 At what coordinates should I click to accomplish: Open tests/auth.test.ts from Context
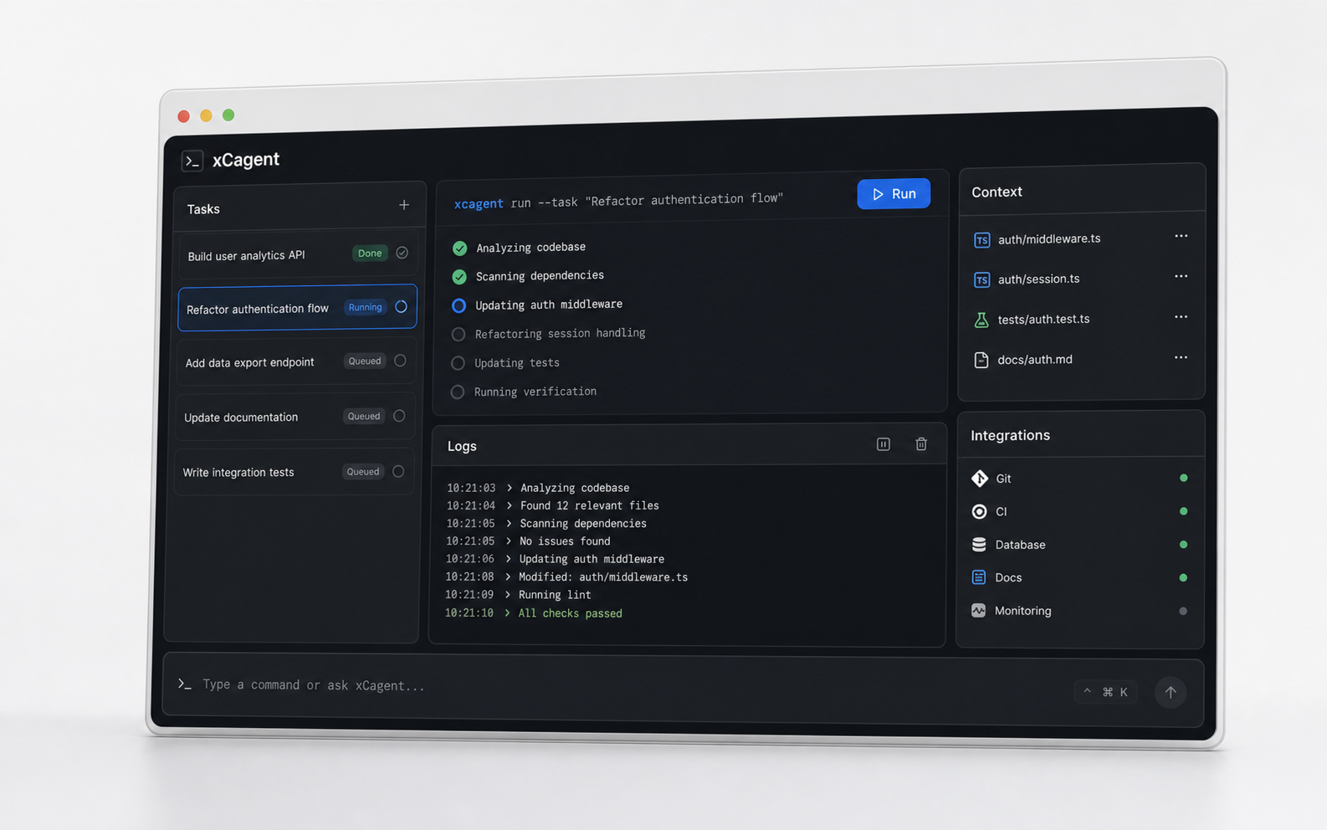coord(1043,320)
